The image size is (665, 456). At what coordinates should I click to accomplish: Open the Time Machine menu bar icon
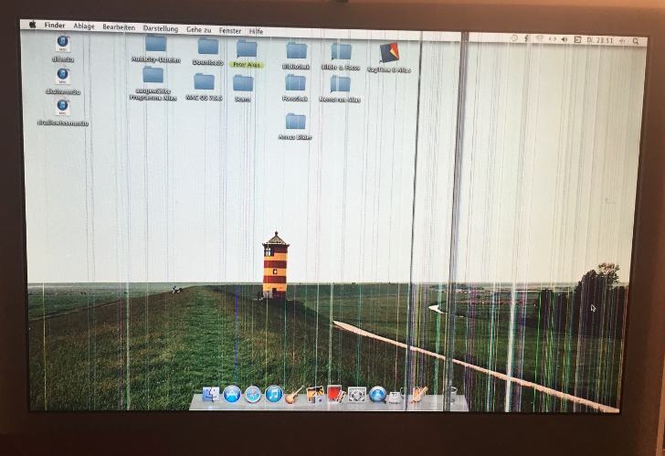pyautogui.click(x=513, y=38)
